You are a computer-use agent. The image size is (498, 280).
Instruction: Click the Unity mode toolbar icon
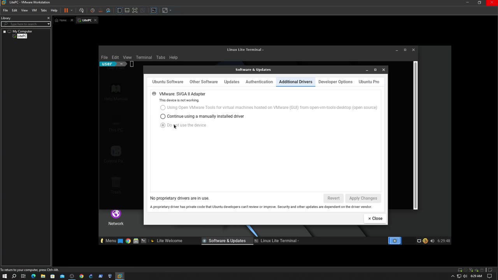coord(142,10)
